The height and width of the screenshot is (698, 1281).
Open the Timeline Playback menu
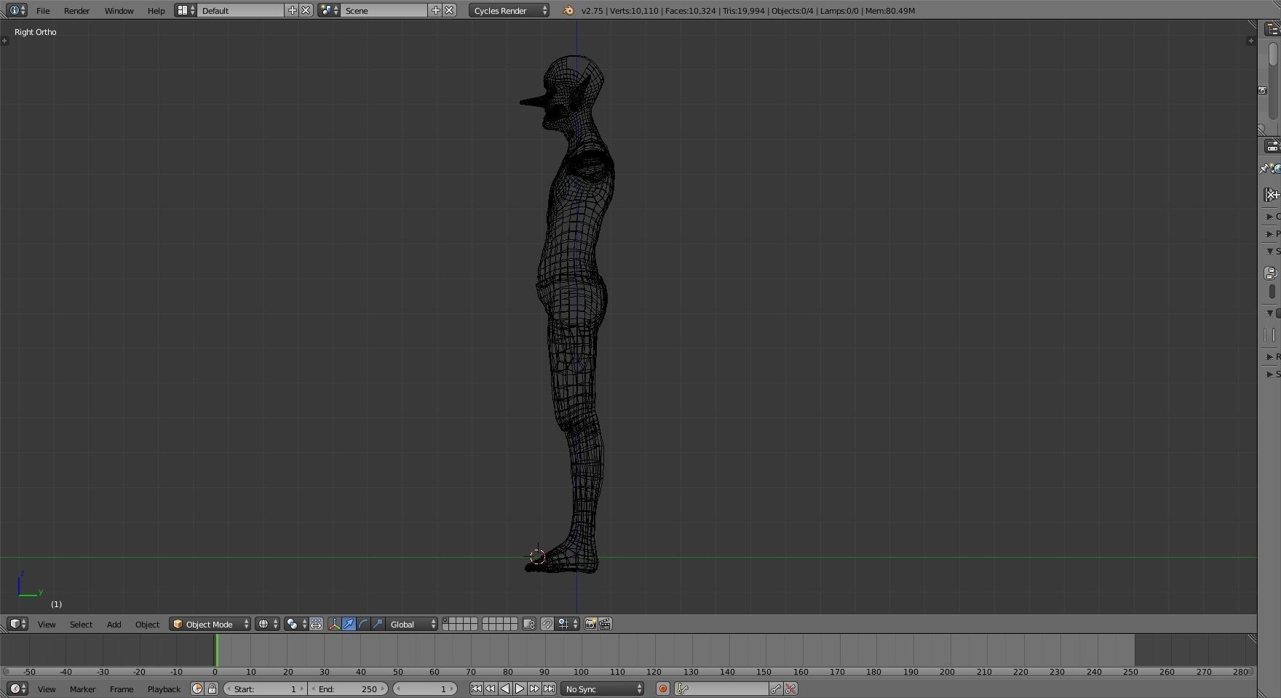(164, 689)
